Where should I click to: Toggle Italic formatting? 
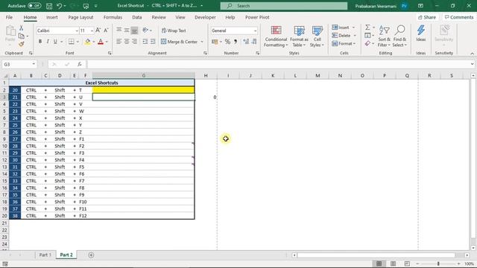point(48,42)
